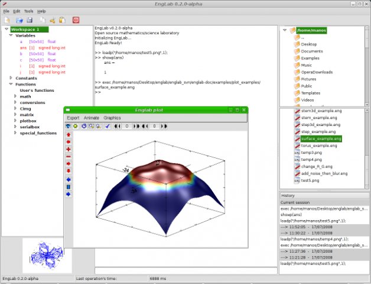This screenshot has height=284, width=371.
Task: Open the Desktop folder
Action: [309, 44]
